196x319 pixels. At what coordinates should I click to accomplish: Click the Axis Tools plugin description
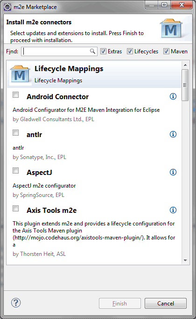coord(94,234)
